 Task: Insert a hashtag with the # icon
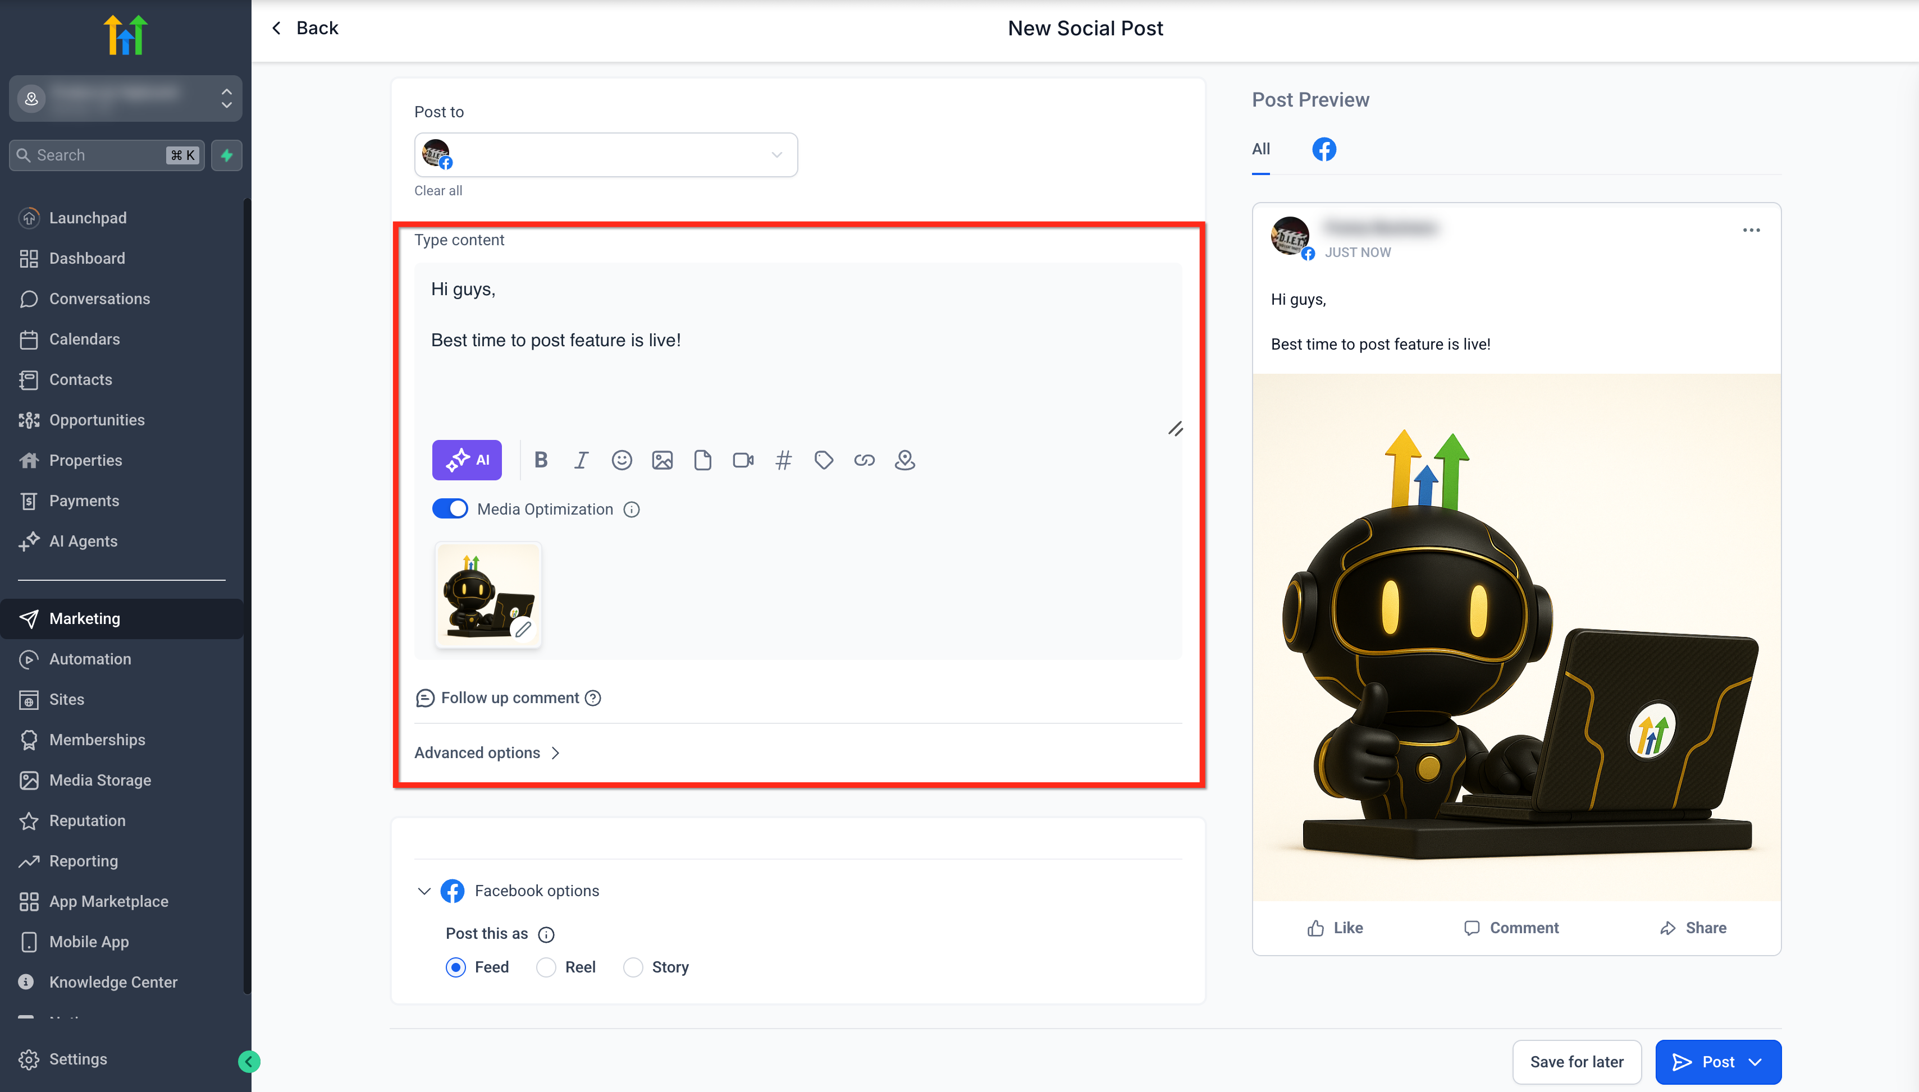tap(783, 460)
